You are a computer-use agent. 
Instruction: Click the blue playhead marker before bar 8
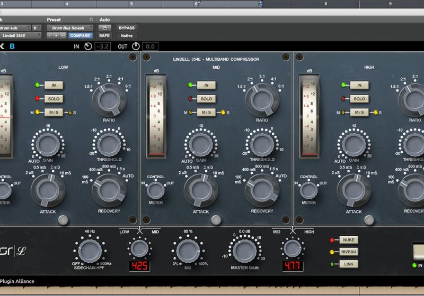pos(261,4)
